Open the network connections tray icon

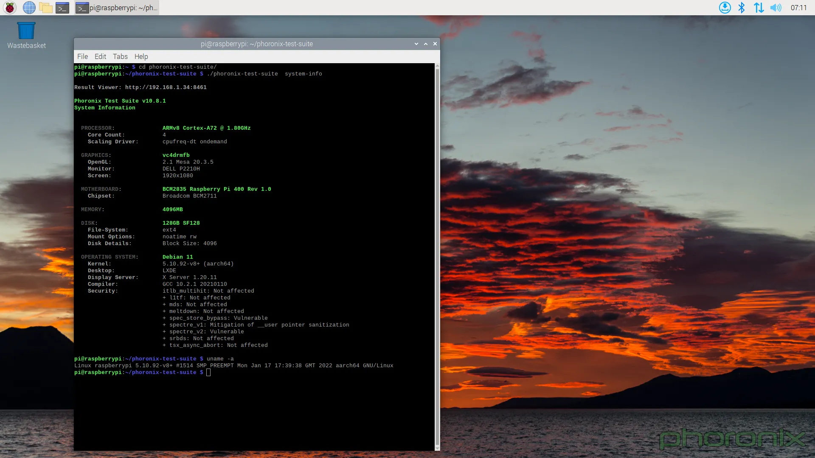759,8
